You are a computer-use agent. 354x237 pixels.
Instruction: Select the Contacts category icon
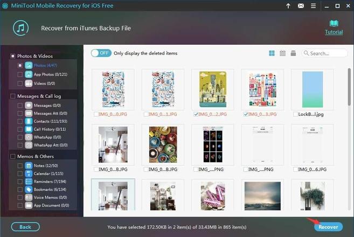click(x=29, y=122)
